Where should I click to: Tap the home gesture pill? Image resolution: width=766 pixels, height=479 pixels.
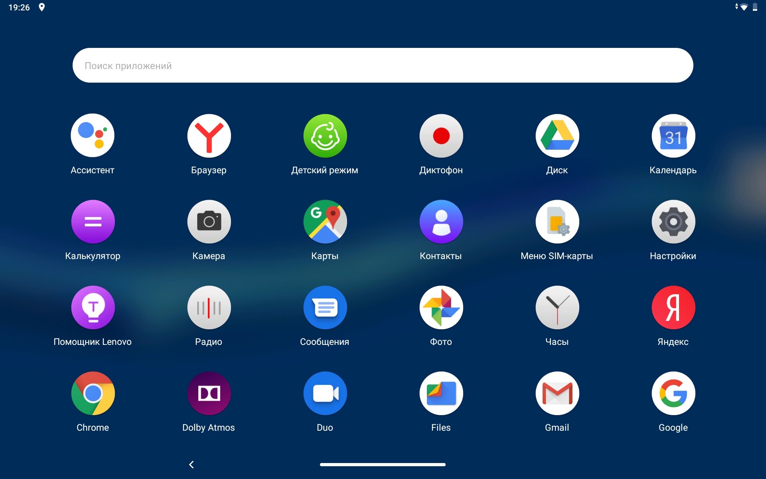pyautogui.click(x=383, y=465)
